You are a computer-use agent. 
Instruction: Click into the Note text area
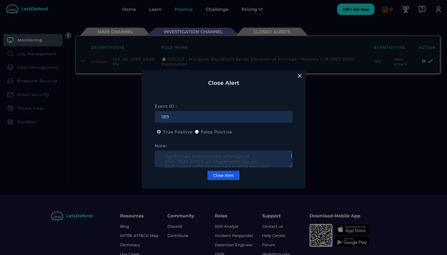pos(223,159)
